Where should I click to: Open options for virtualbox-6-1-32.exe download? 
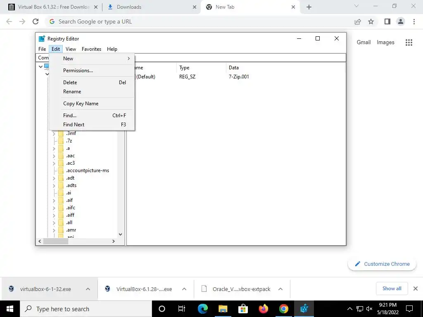coord(88,289)
